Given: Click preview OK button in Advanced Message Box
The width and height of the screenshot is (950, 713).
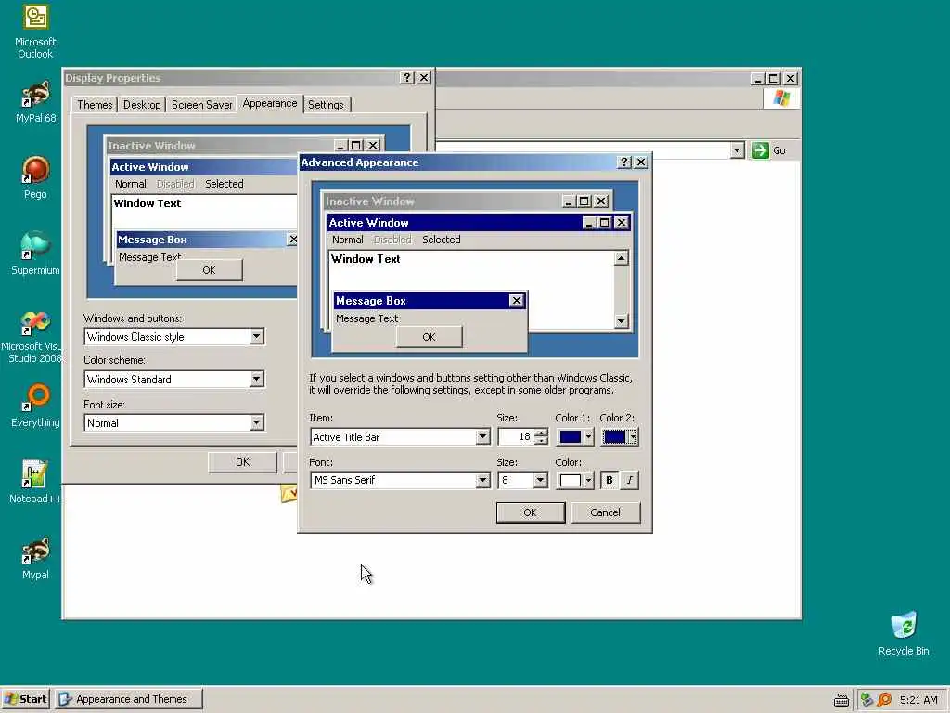Looking at the screenshot, I should (429, 336).
